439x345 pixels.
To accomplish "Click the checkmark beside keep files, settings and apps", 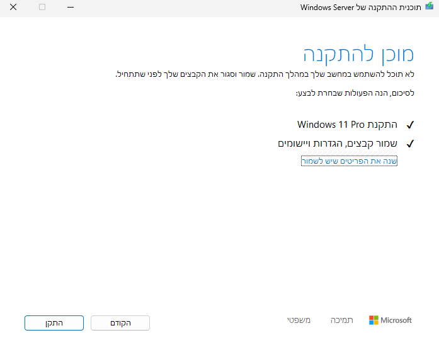I will [410, 144].
